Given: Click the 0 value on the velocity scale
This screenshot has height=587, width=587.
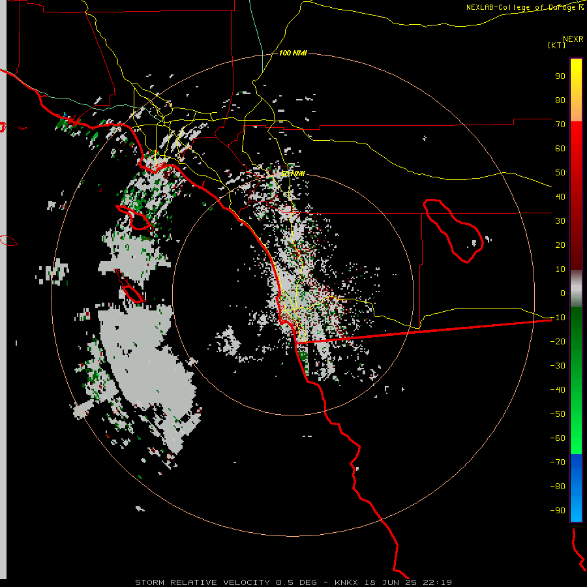Looking at the screenshot, I should coord(563,293).
